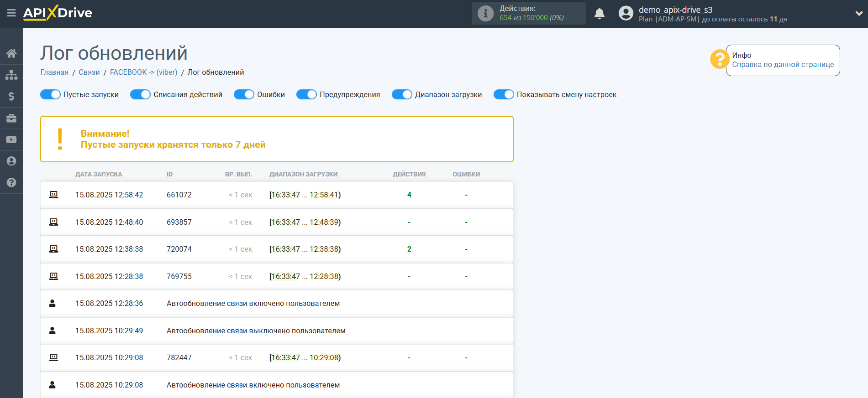Open the YouTube video sidebar icon

pos(11,140)
